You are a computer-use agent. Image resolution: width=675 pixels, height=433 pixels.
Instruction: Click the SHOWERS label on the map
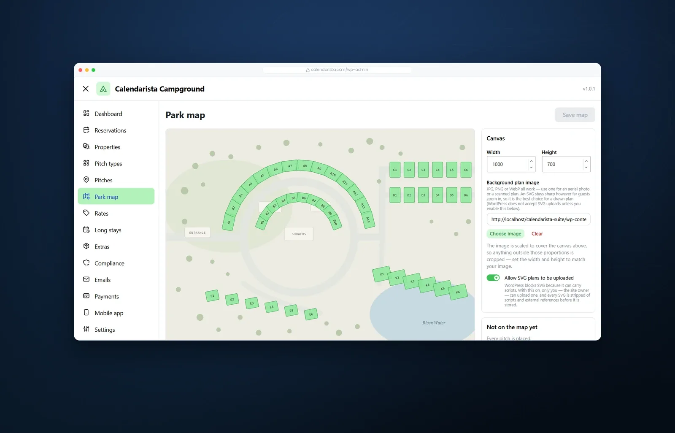pos(299,234)
